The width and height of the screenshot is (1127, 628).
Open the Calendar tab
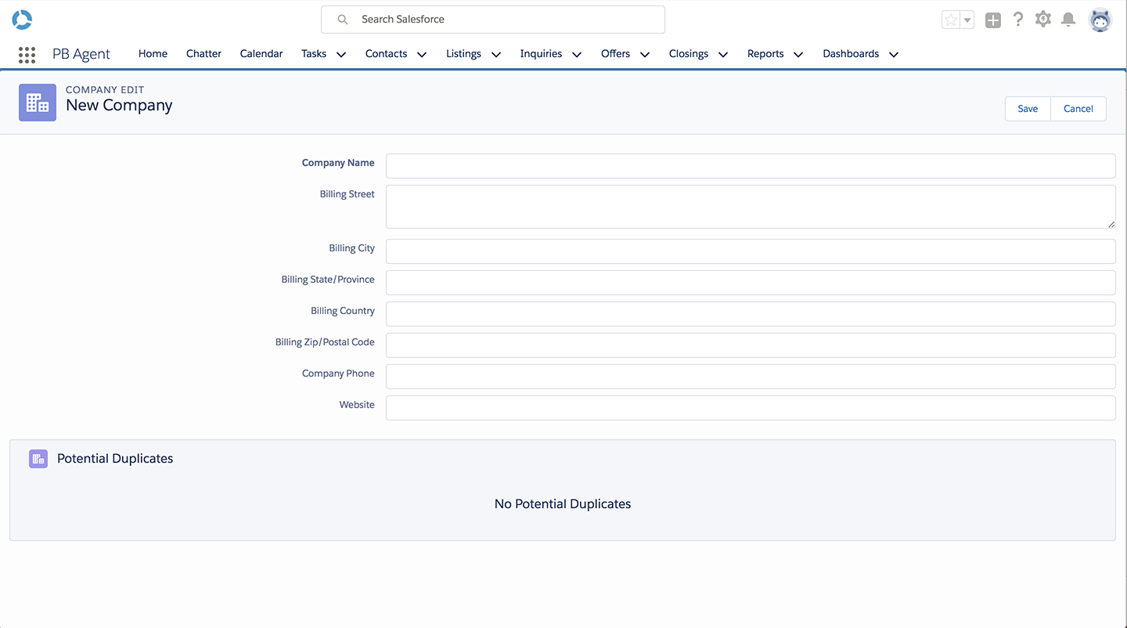[x=261, y=54]
